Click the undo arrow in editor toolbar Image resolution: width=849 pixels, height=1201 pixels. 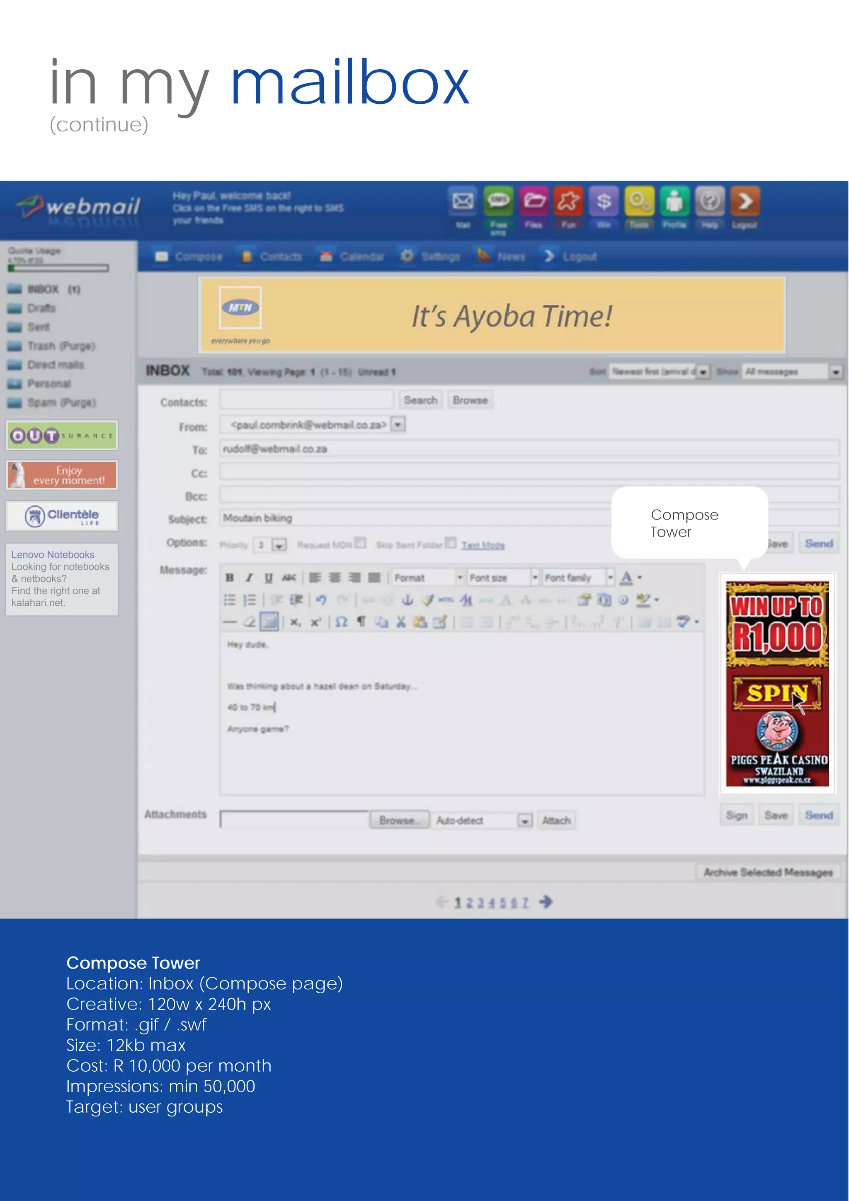coord(321,600)
